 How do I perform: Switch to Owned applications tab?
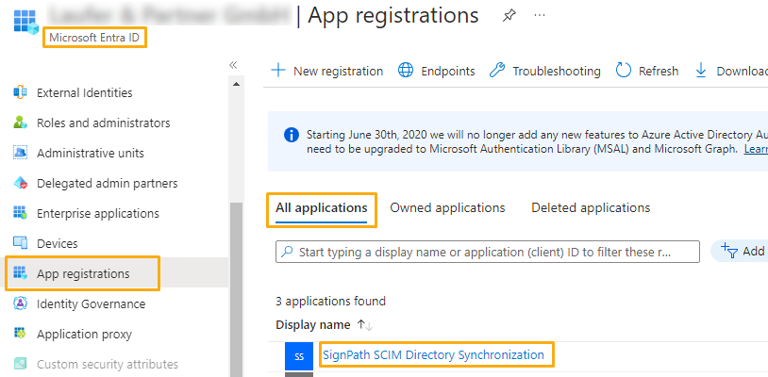pos(447,207)
